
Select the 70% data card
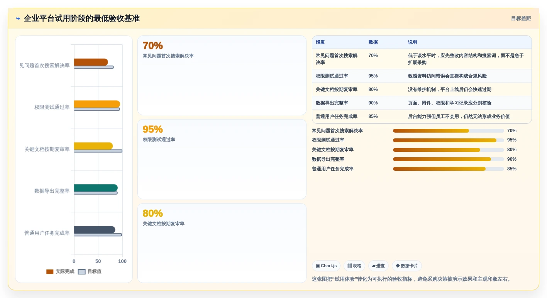pyautogui.click(x=222, y=76)
